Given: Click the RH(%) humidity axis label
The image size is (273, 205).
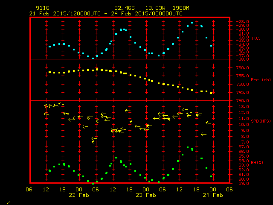Looking at the screenshot, I should [x=257, y=162].
